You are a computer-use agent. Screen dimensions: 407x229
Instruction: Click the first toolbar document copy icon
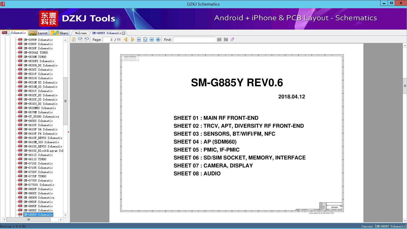[x=74, y=39]
